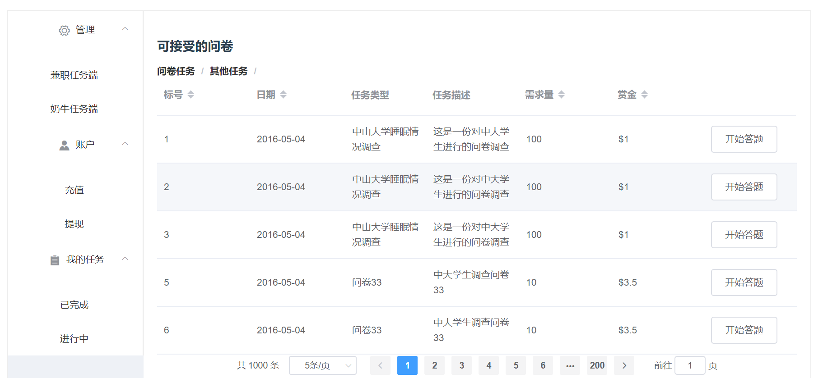
Task: Sort table by 需求量 column arrows
Action: pos(562,95)
